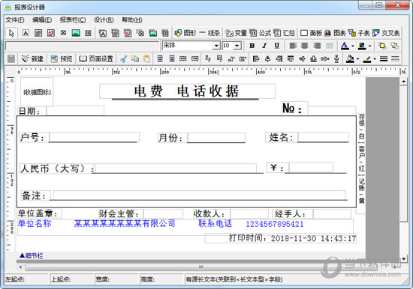Click the text input box left of font name

(82, 46)
